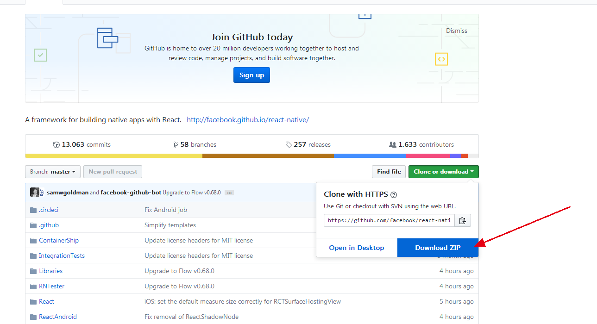Open the Libraries folder
Viewport: 597px width, 324px height.
51,271
